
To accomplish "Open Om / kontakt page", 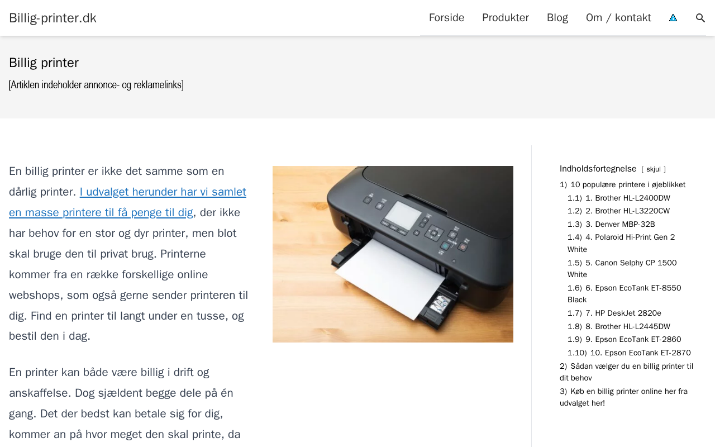I will click(x=618, y=18).
